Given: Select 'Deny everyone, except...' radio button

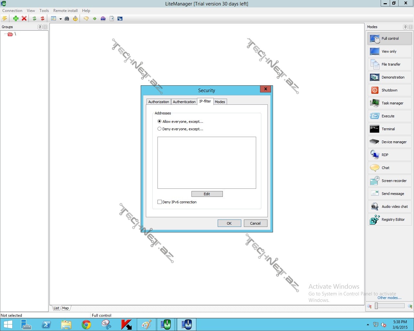Looking at the screenshot, I should pyautogui.click(x=159, y=129).
